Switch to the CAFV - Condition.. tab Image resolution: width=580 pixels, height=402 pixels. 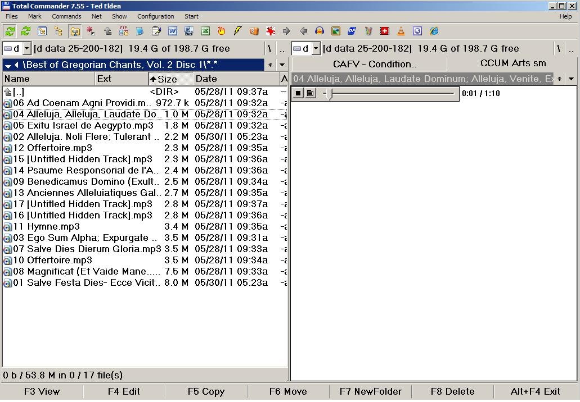tap(370, 64)
